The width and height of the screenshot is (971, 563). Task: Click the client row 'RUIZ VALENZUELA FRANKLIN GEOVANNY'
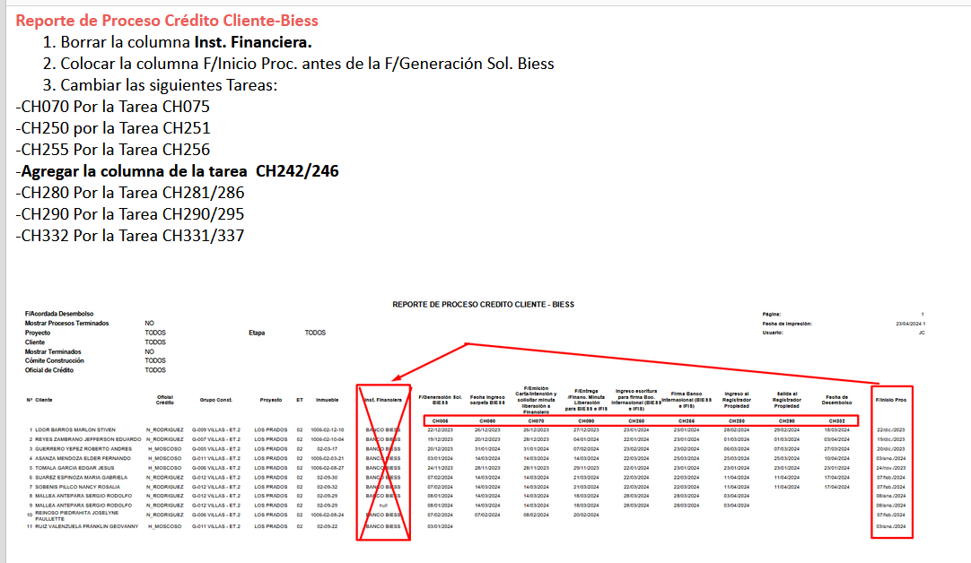86,526
